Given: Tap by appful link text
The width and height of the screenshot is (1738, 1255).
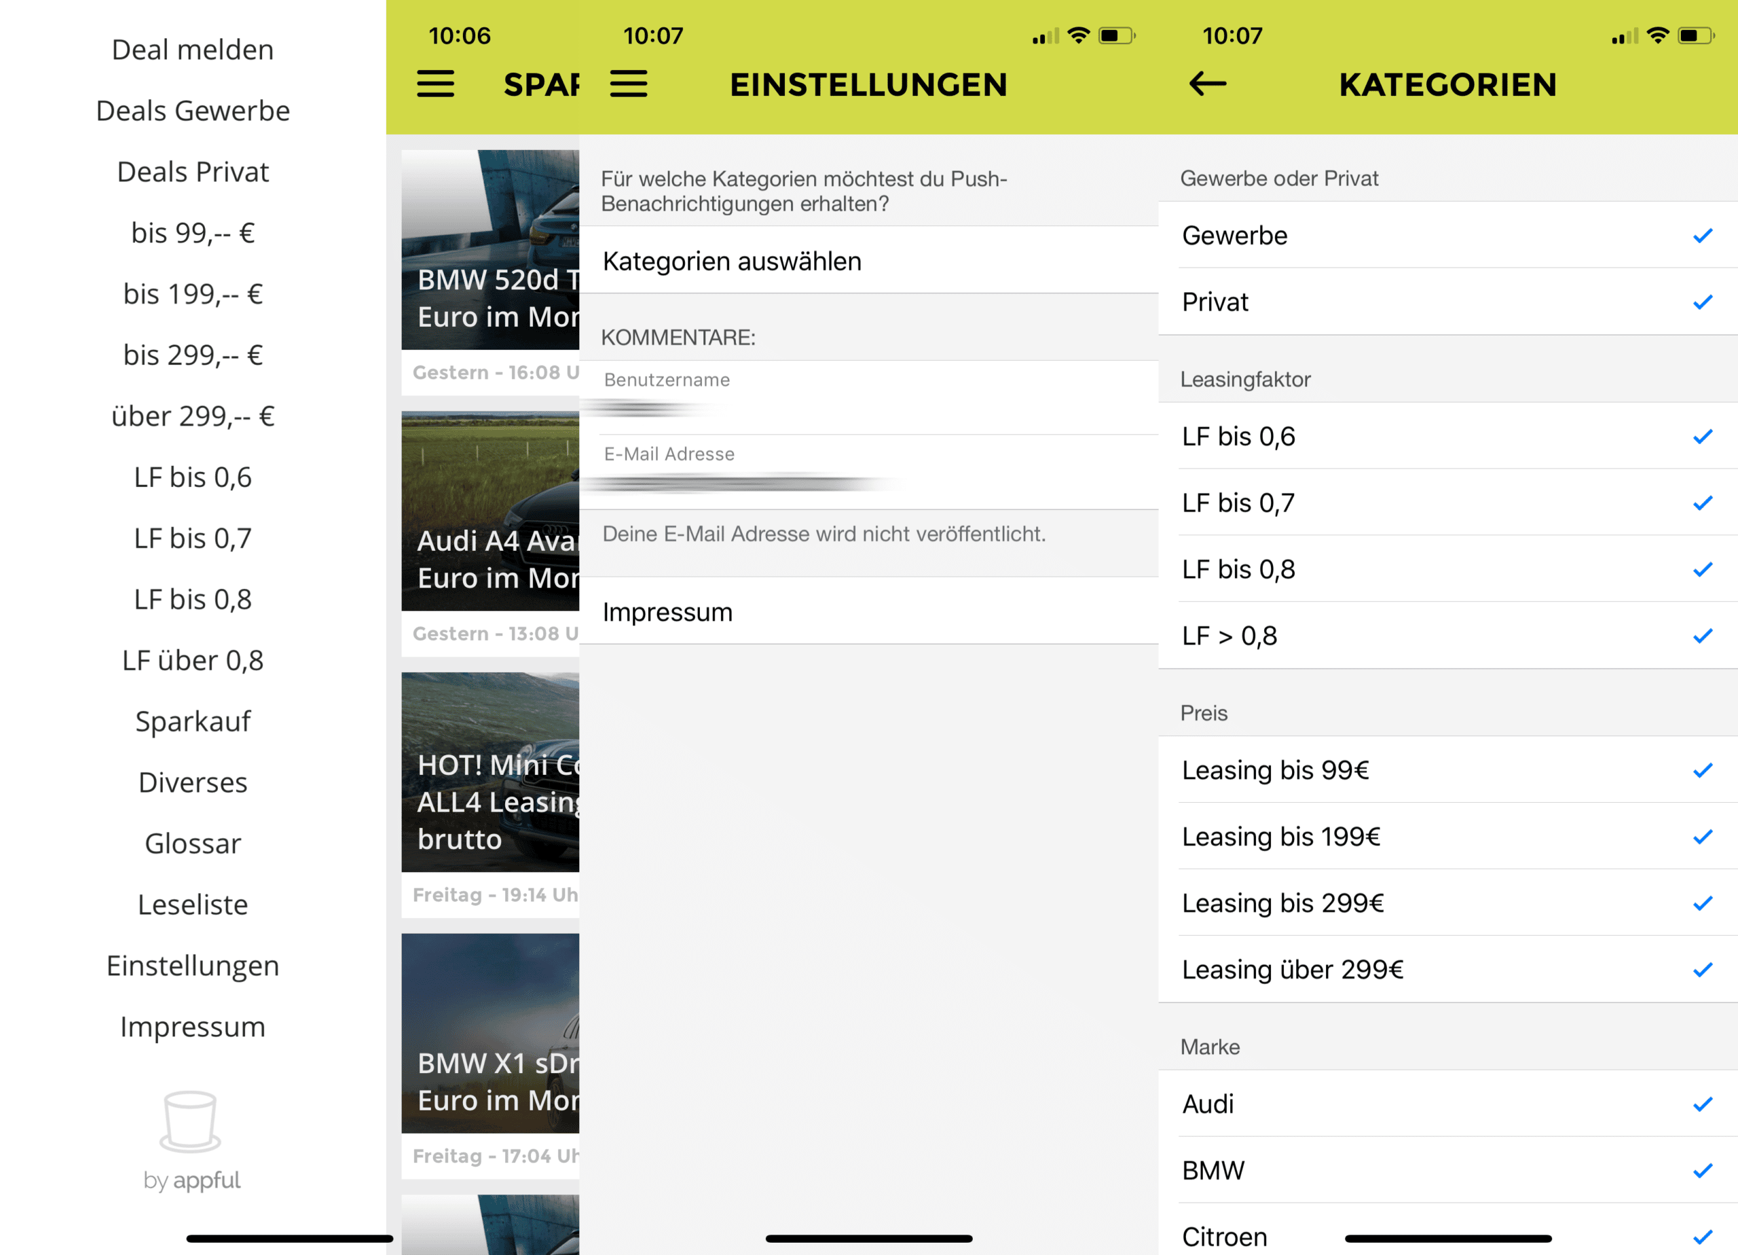Looking at the screenshot, I should tap(191, 1180).
